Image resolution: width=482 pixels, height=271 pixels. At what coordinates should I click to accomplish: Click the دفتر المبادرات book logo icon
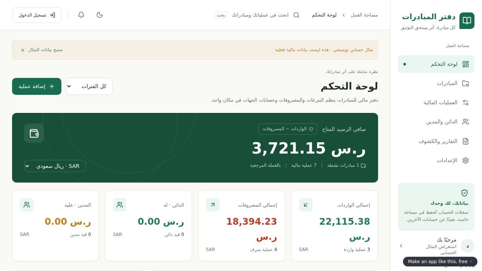pyautogui.click(x=467, y=21)
